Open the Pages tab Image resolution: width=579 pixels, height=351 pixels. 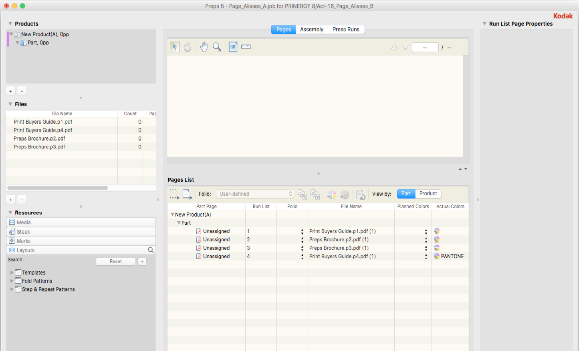click(x=284, y=30)
